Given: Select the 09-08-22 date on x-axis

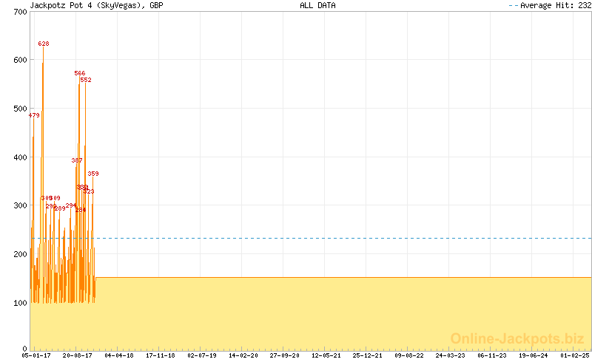Looking at the screenshot, I should coord(409,356).
